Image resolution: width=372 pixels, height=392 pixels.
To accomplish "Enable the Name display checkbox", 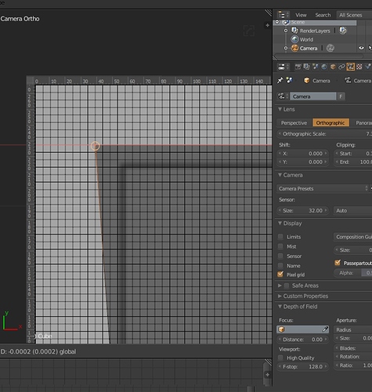I will (x=280, y=266).
